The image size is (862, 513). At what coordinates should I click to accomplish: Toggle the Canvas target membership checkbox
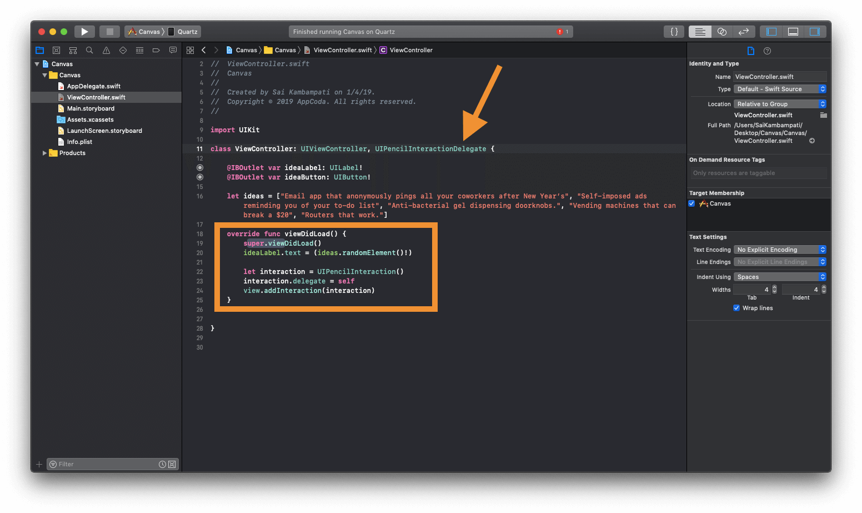pos(691,203)
